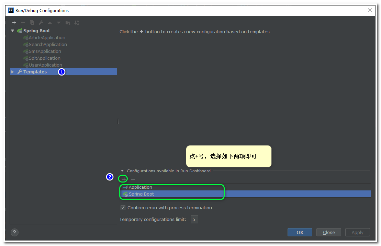Select SmsApplication configuration
This screenshot has width=381, height=246.
[x=45, y=51]
